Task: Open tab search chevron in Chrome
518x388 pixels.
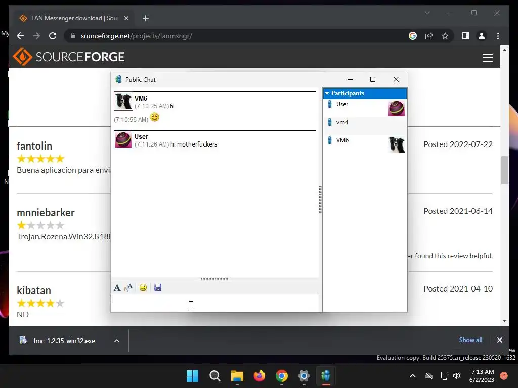Action: tap(427, 13)
